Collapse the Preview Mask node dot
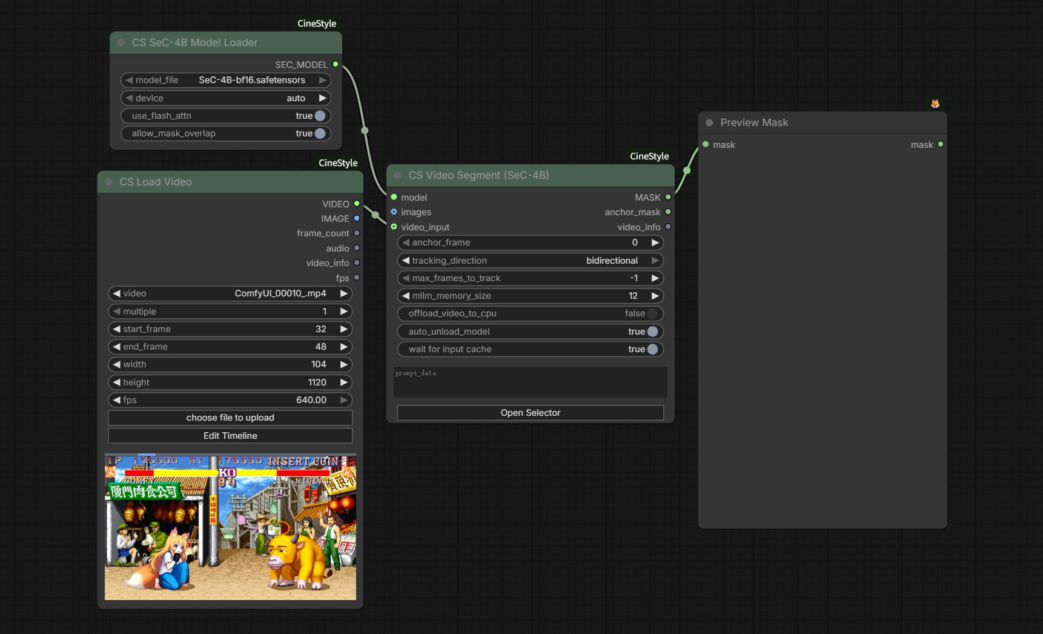The image size is (1043, 634). [x=709, y=122]
